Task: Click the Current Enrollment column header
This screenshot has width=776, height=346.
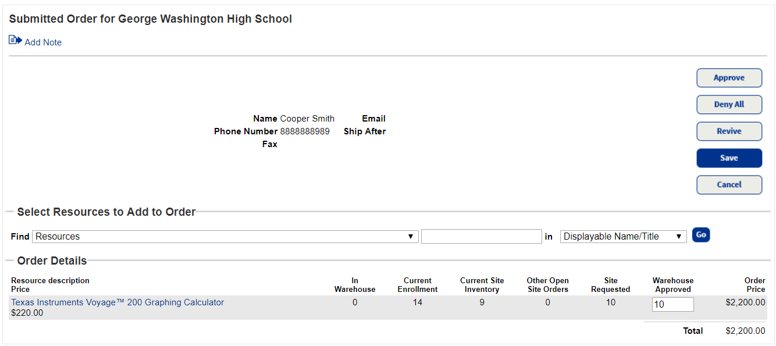Action: click(417, 284)
